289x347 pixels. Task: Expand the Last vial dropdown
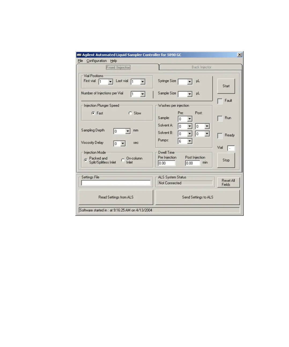(143, 82)
